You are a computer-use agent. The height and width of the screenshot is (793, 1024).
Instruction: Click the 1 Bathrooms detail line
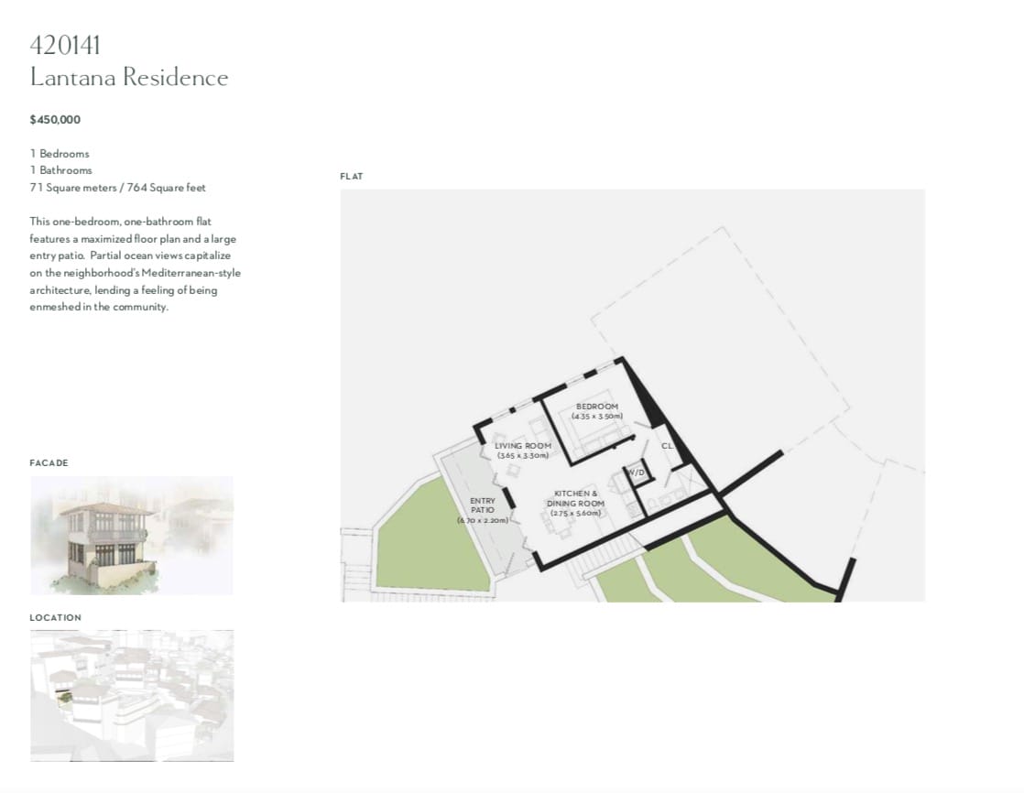[x=61, y=170]
